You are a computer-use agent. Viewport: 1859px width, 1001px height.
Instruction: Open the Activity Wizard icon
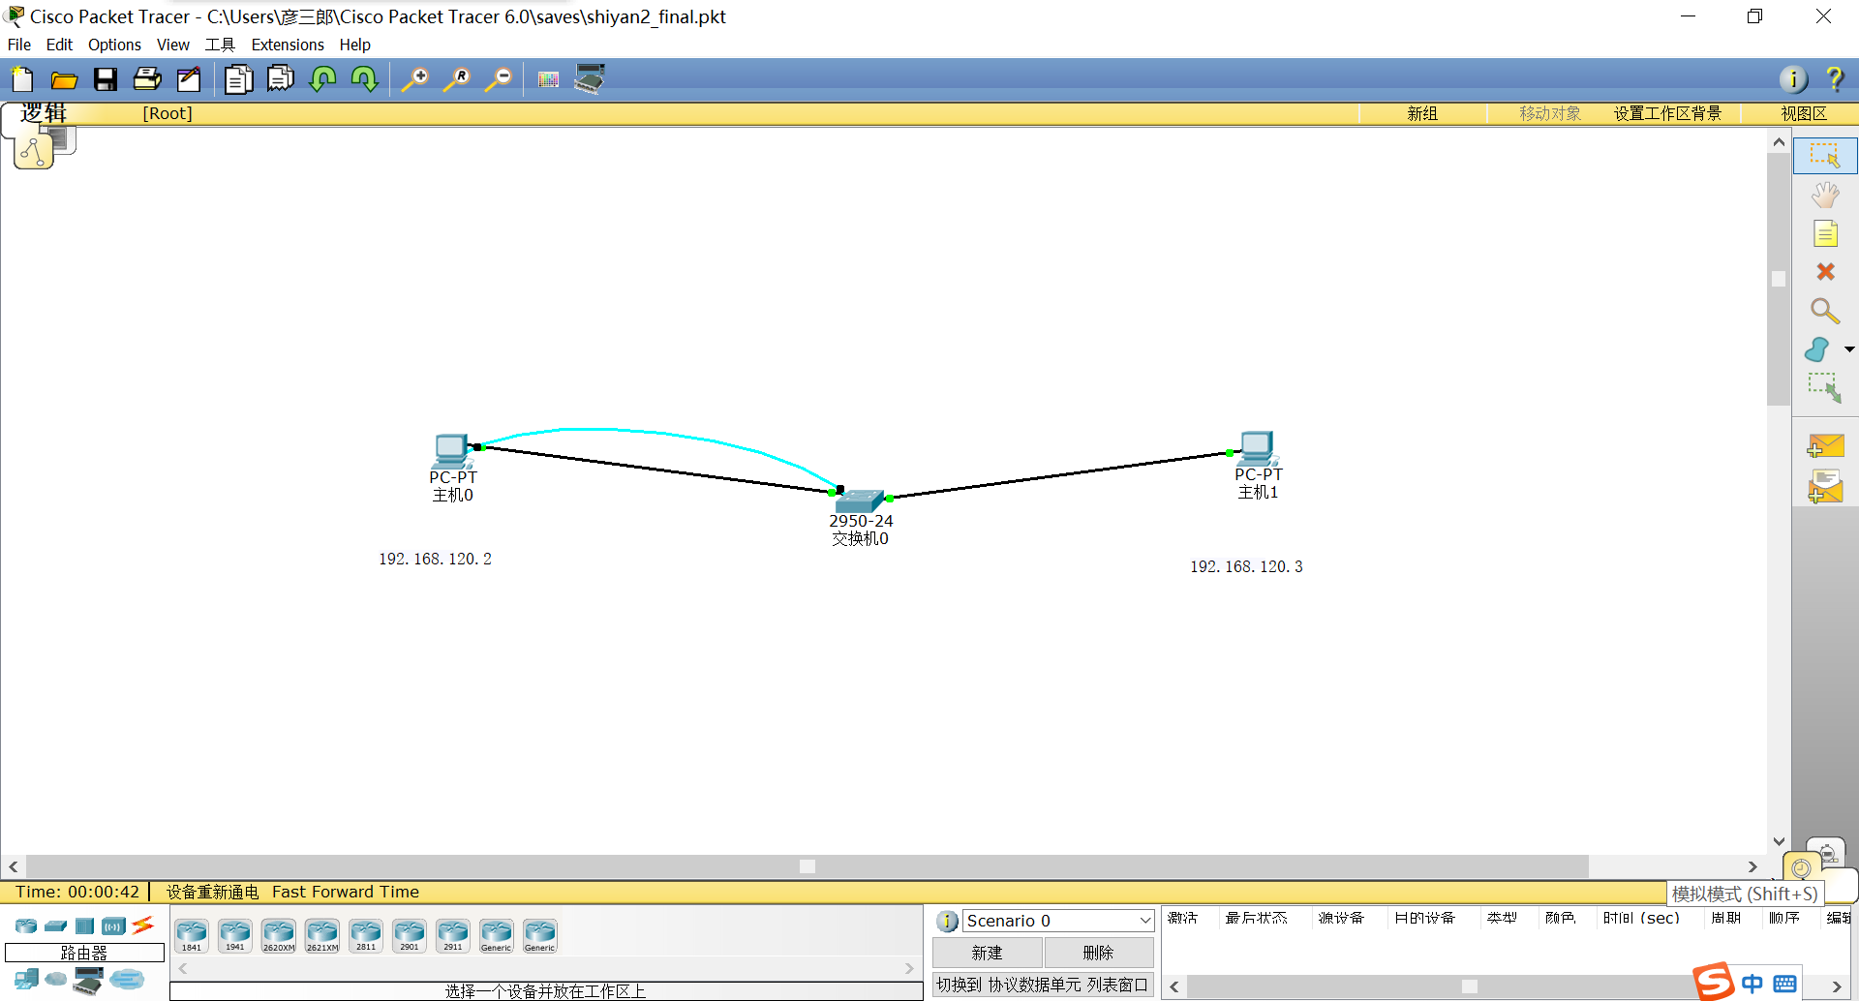pos(189,79)
